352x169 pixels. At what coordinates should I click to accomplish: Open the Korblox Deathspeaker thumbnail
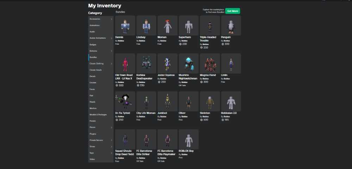(x=146, y=64)
